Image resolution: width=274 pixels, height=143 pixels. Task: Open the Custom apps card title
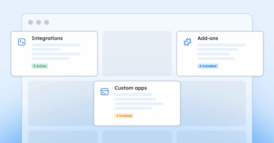pos(131,88)
